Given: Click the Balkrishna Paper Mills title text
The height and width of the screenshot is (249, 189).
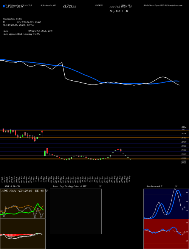Looking at the screenshot, I should tap(163, 5).
